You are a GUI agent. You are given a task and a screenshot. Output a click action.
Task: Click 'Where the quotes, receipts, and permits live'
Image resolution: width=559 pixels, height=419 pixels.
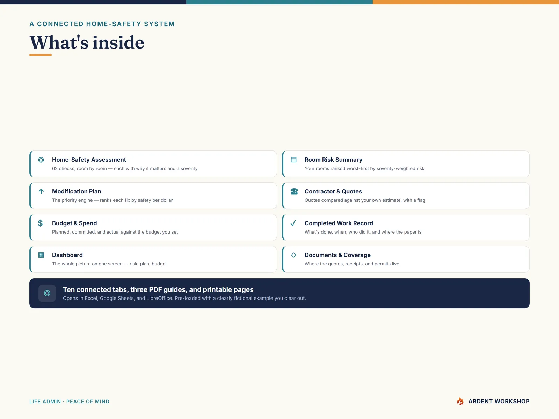(352, 264)
